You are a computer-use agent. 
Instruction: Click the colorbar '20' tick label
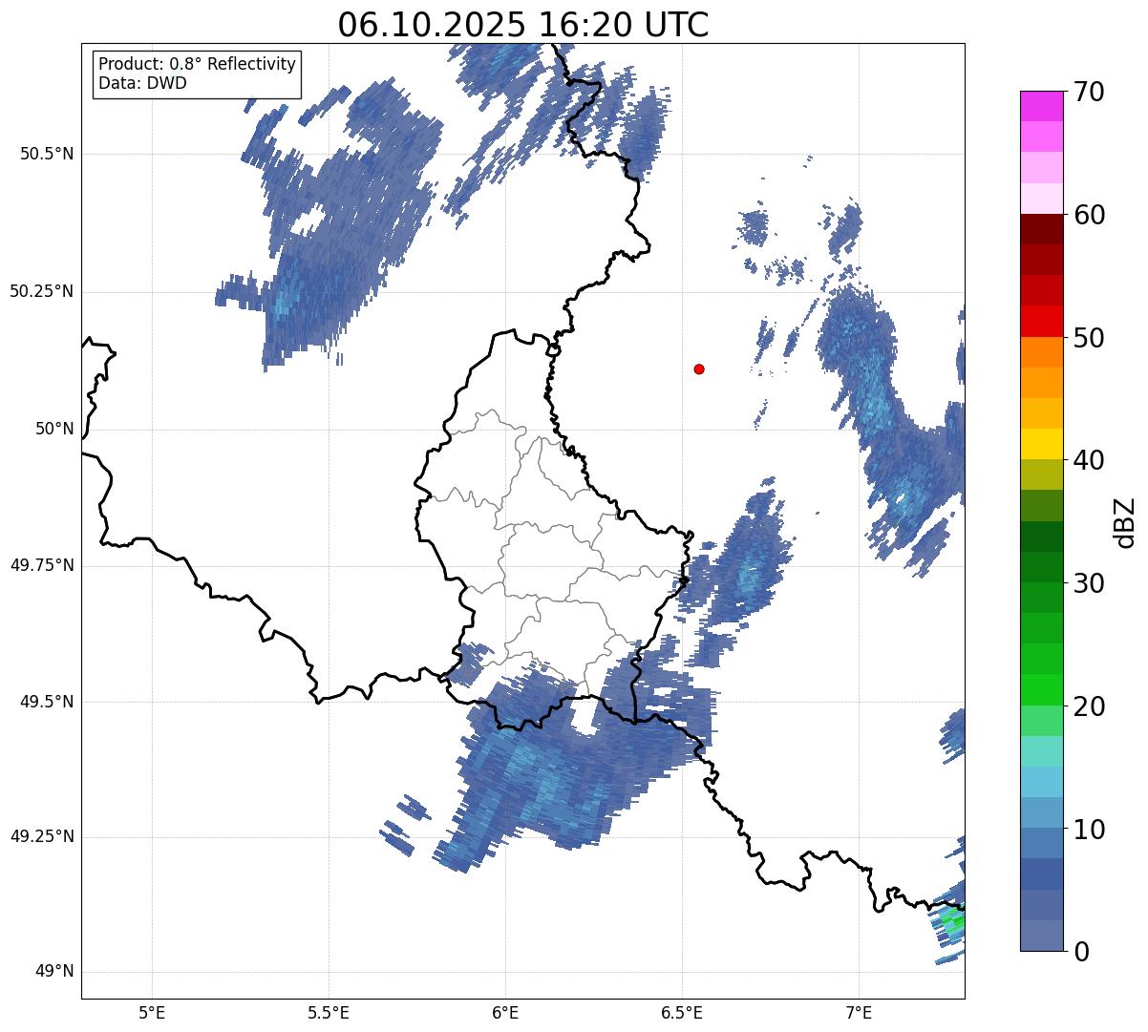pyautogui.click(x=1089, y=706)
